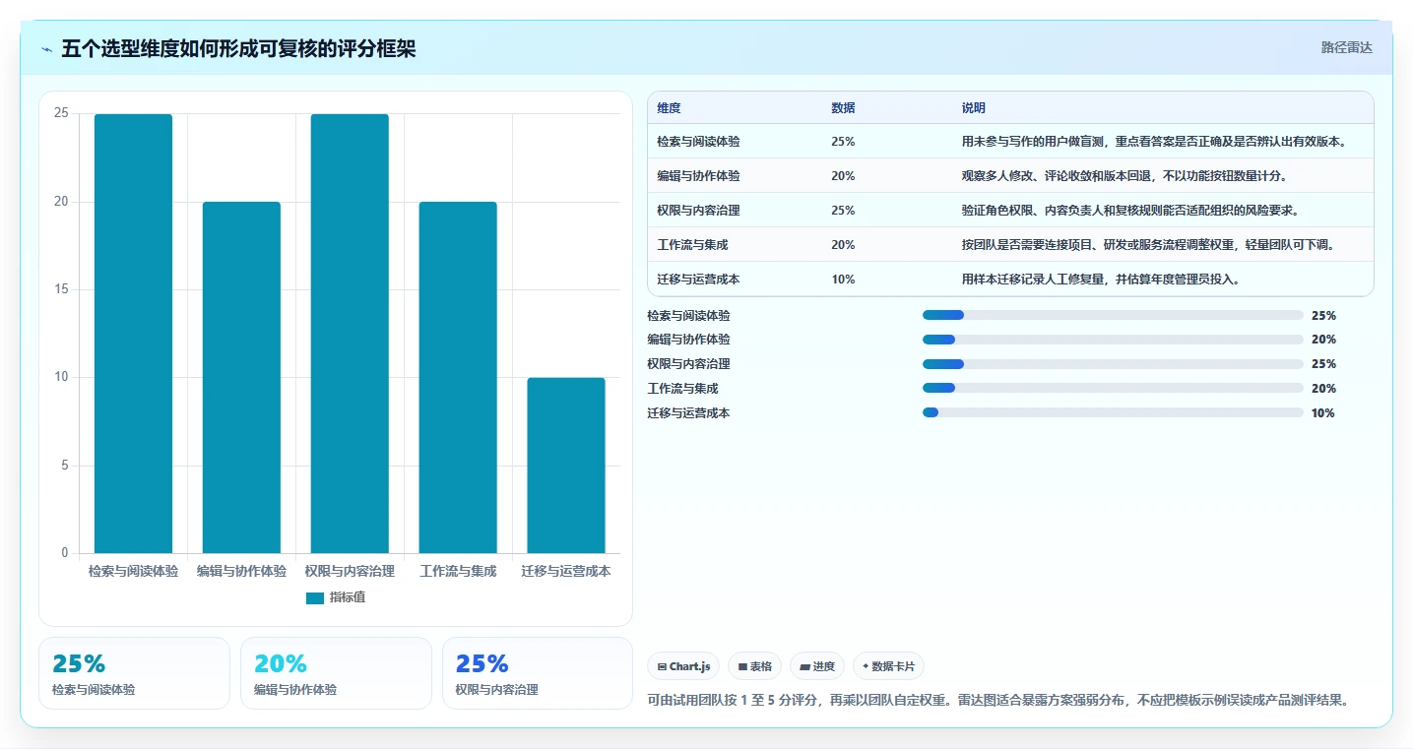The image size is (1413, 749).
Task: Click description starting 用未参与写作的用户做盲测
Action: (1154, 142)
